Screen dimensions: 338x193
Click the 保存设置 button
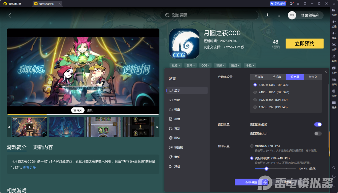tap(251, 182)
